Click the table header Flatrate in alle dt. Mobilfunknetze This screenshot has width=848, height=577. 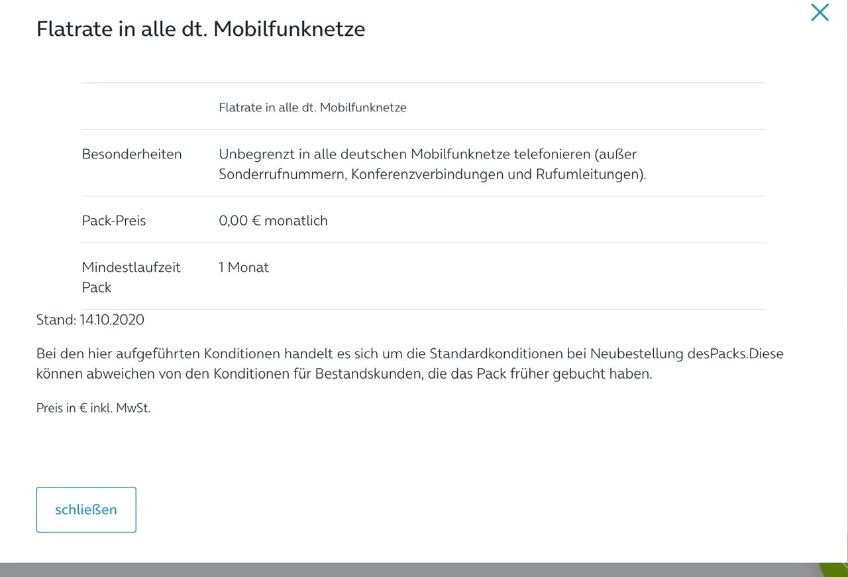[x=312, y=107]
